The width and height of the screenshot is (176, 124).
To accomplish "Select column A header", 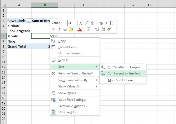I will point(19,5).
